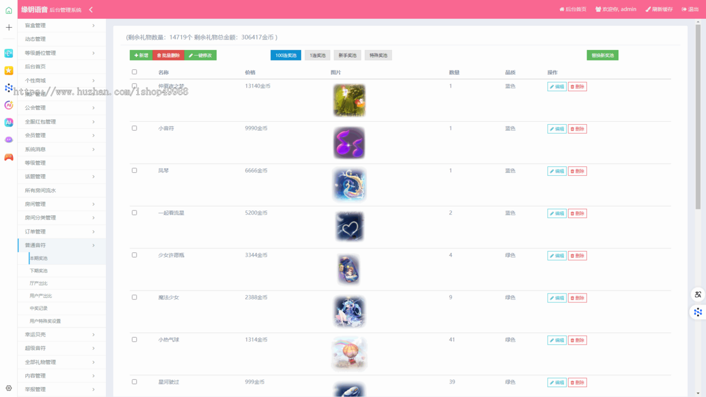706x397 pixels.
Task: Edit the 小音符 gift
Action: click(x=557, y=129)
